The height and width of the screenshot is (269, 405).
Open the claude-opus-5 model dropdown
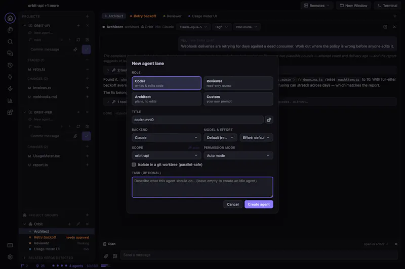[193, 27]
